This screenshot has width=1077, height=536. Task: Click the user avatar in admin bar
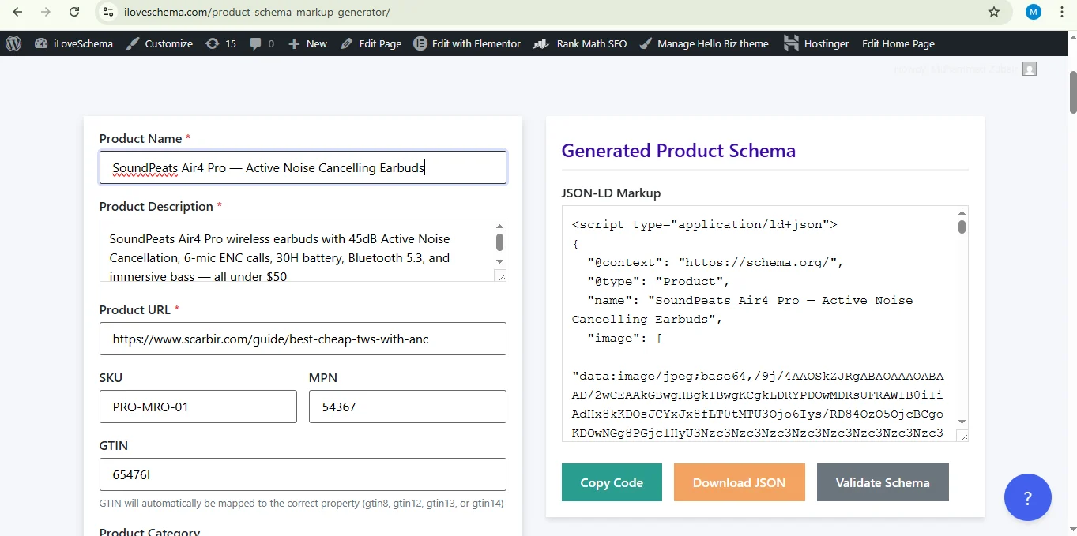coord(1029,69)
